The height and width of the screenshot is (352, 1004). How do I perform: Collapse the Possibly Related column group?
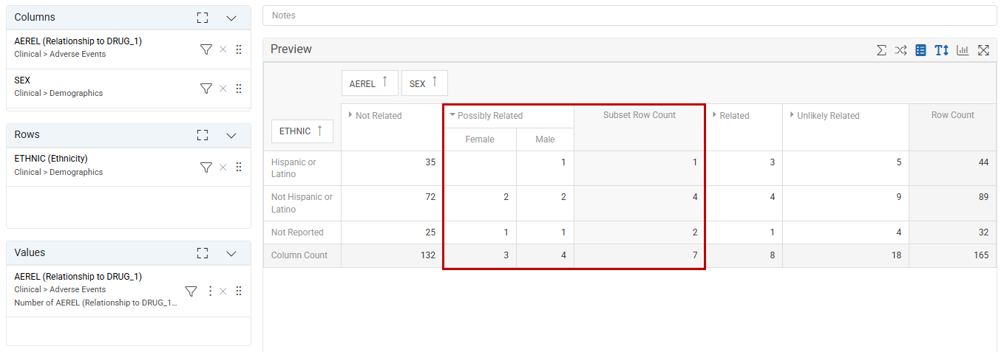pyautogui.click(x=452, y=115)
